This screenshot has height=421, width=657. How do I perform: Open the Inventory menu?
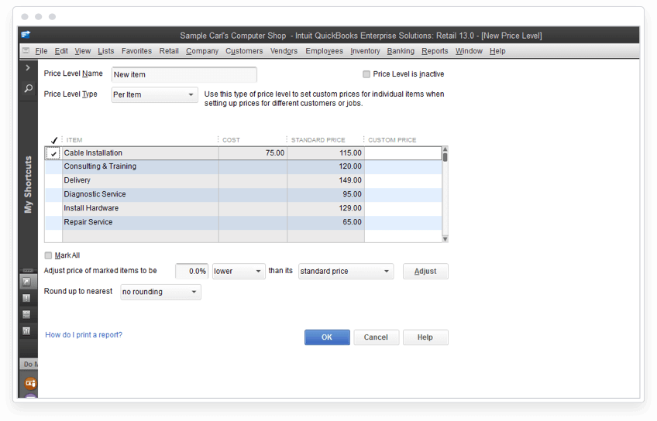365,51
